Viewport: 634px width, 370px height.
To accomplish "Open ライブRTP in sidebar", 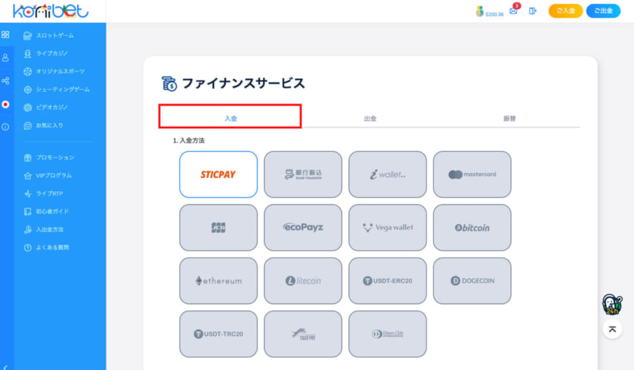I will click(x=44, y=193).
